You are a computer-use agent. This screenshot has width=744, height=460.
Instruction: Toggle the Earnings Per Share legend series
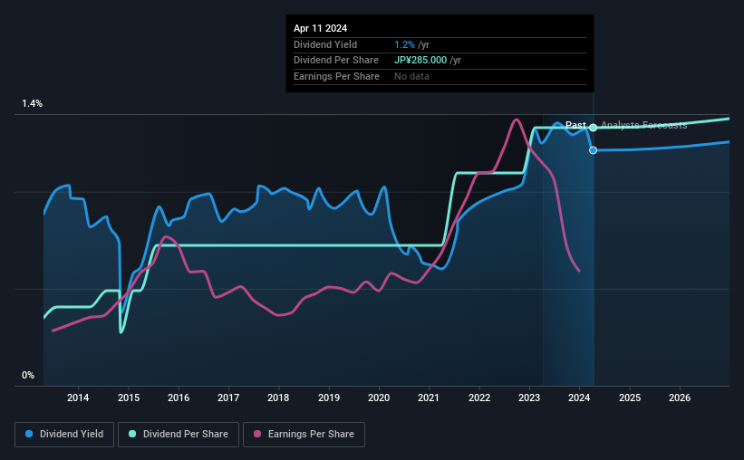(304, 435)
